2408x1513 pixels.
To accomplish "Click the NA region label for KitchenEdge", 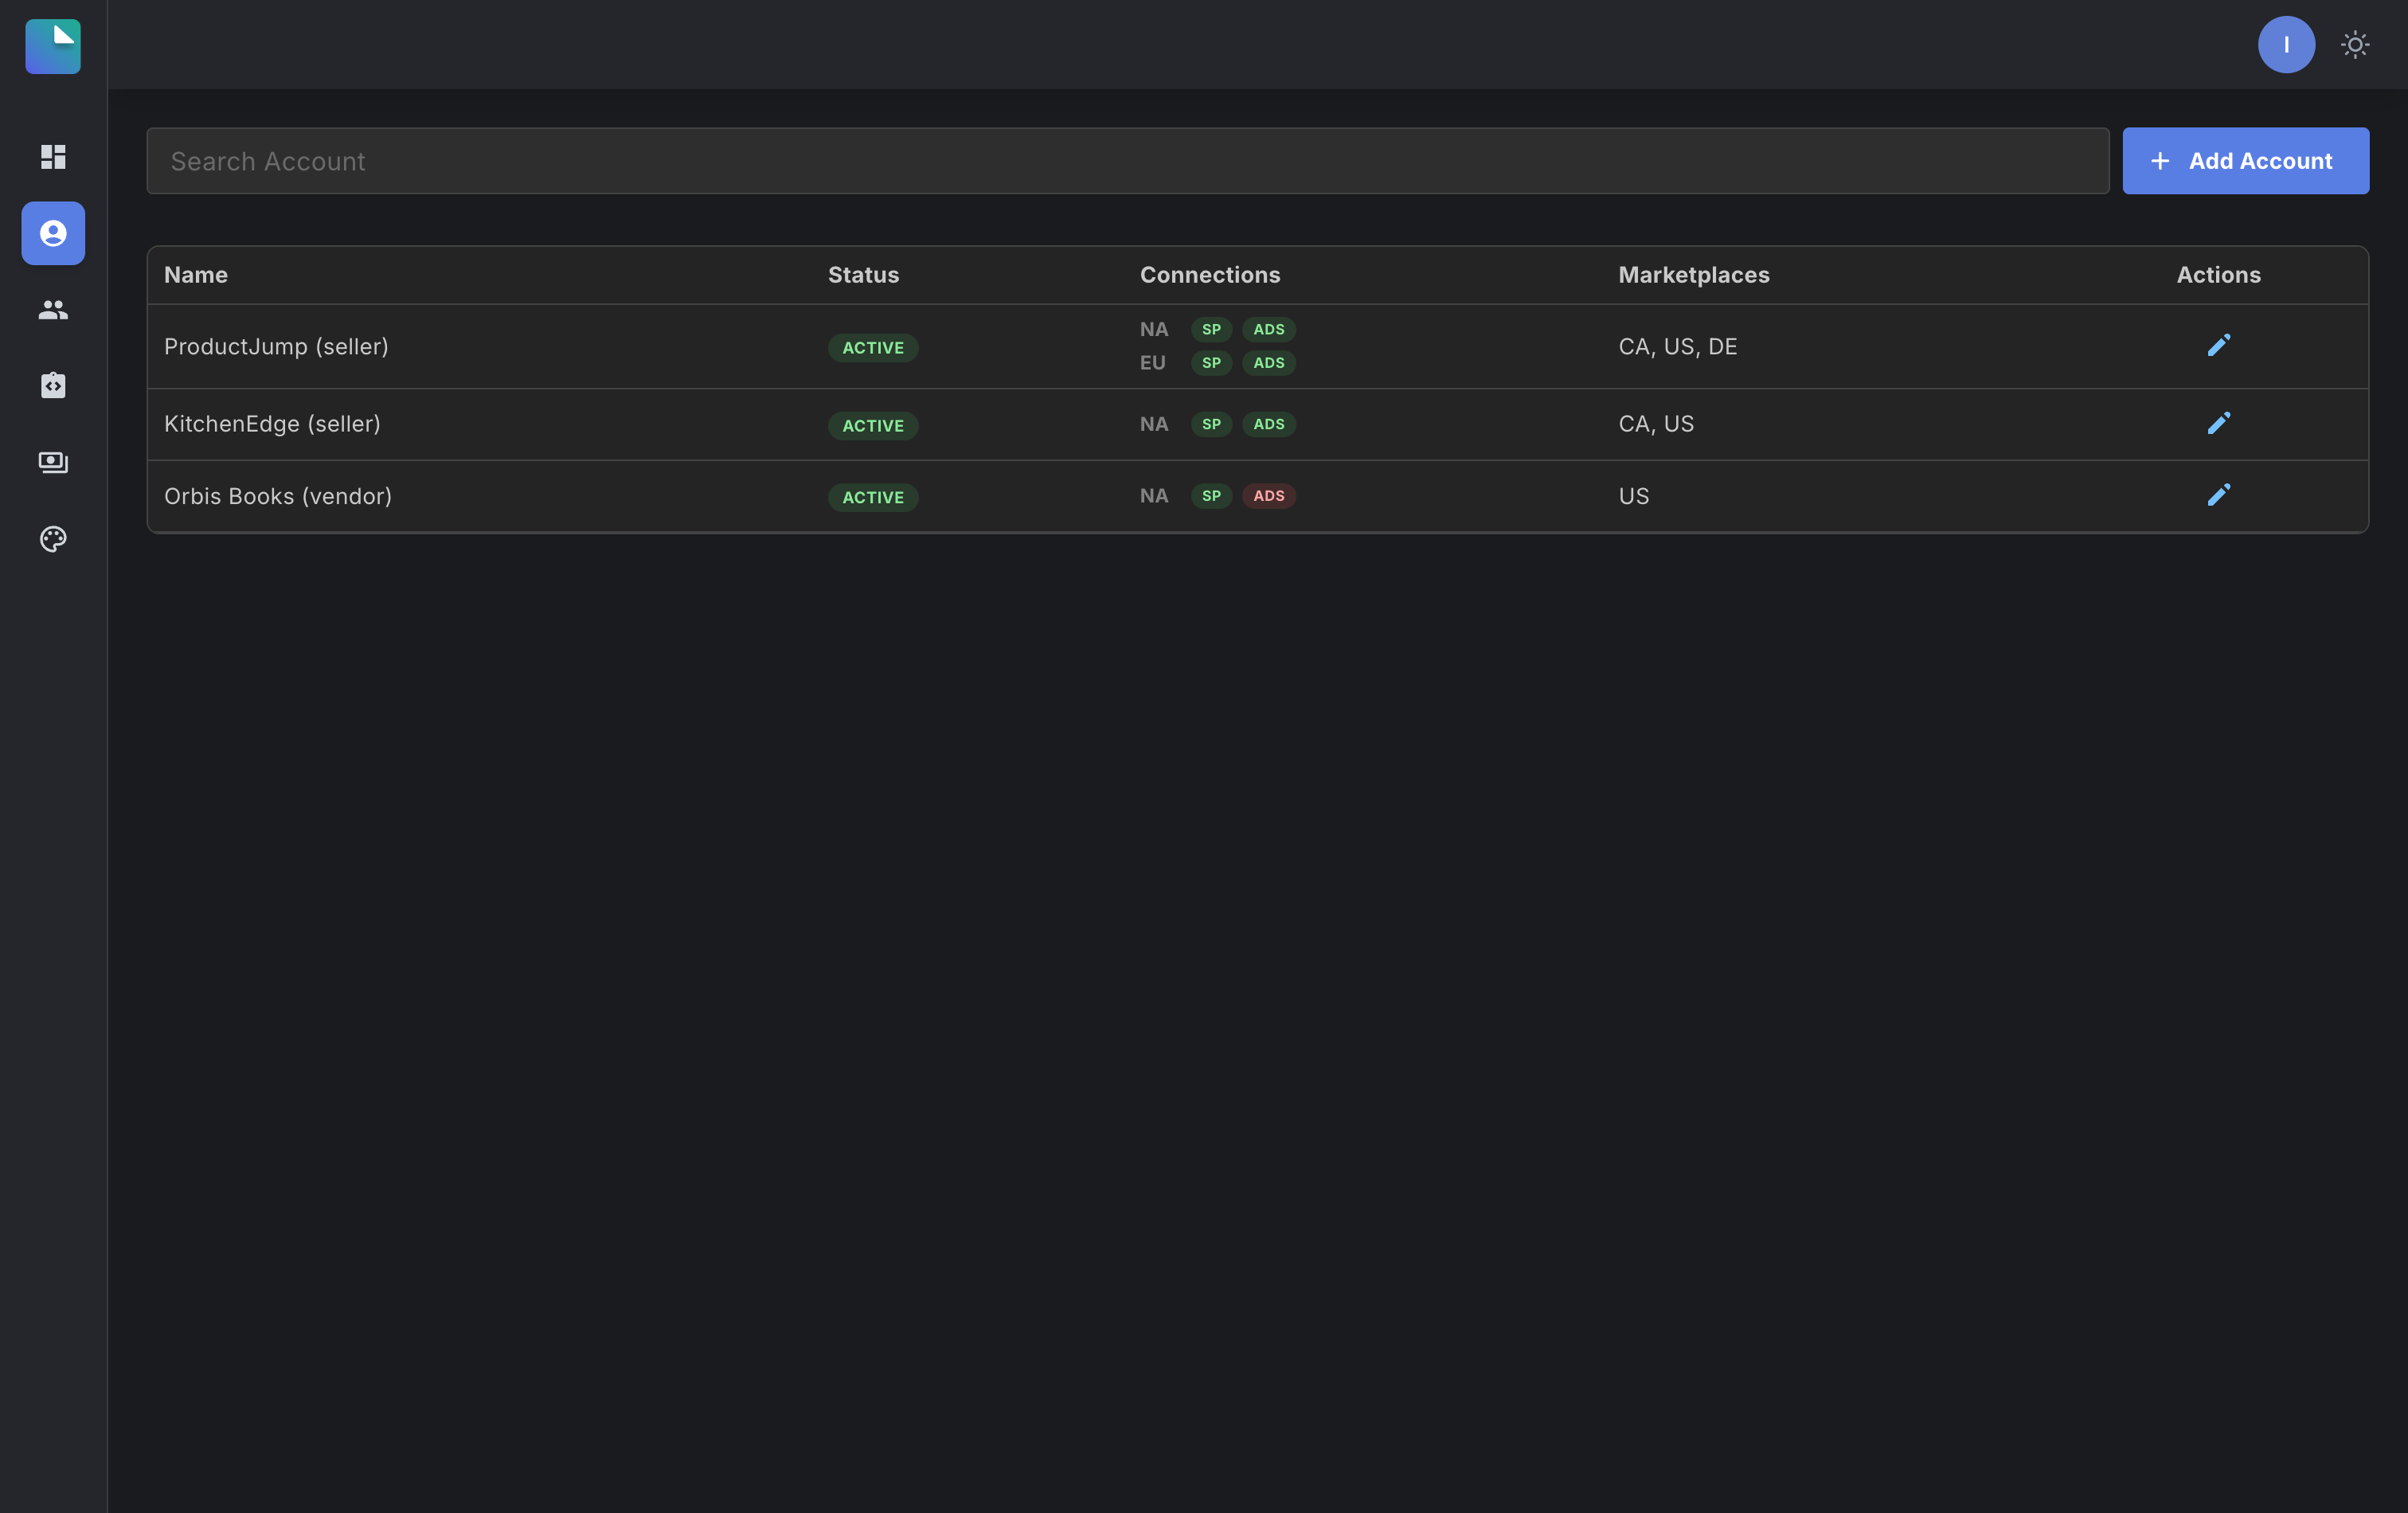I will pyautogui.click(x=1154, y=424).
